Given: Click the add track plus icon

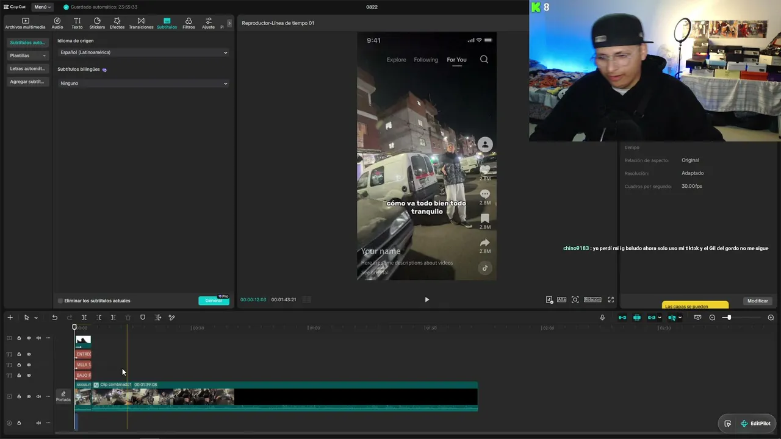Looking at the screenshot, I should [x=10, y=318].
